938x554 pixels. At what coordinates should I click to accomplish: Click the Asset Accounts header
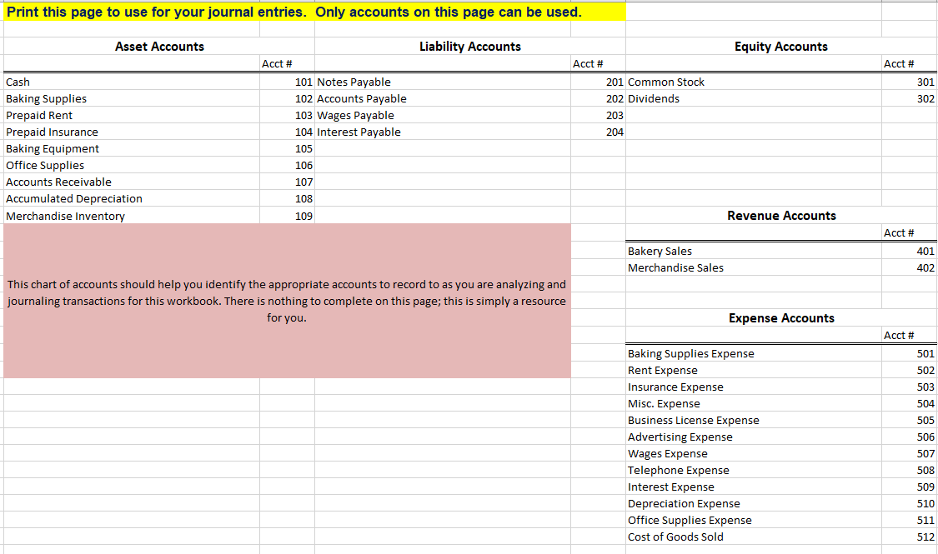coord(159,47)
